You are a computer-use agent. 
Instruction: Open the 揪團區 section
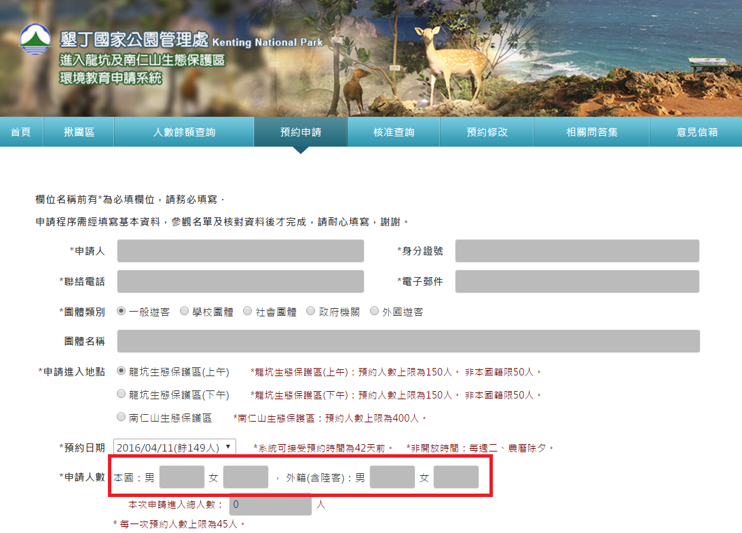[79, 132]
